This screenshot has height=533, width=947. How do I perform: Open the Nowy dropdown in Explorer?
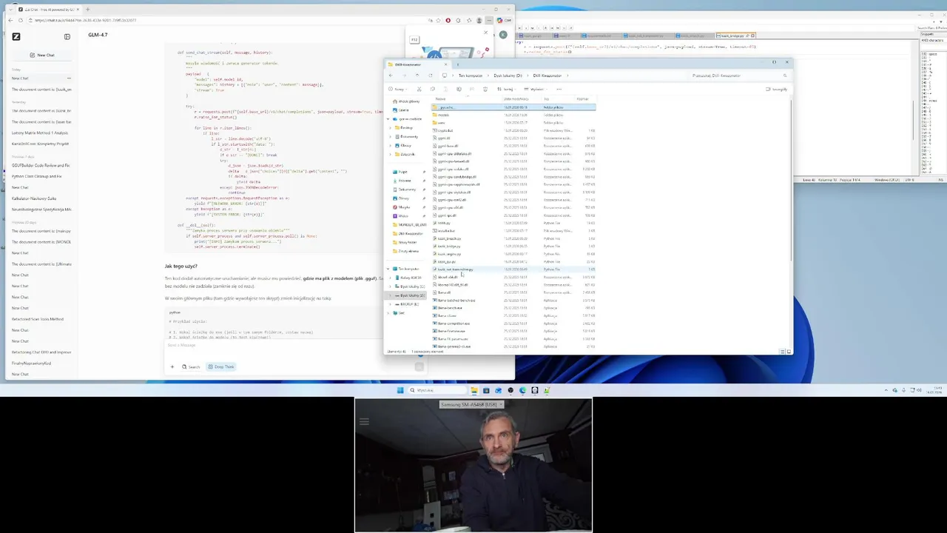click(x=397, y=89)
